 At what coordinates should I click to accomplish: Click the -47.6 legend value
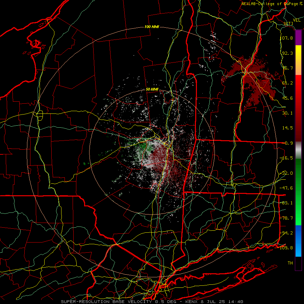click(286, 188)
